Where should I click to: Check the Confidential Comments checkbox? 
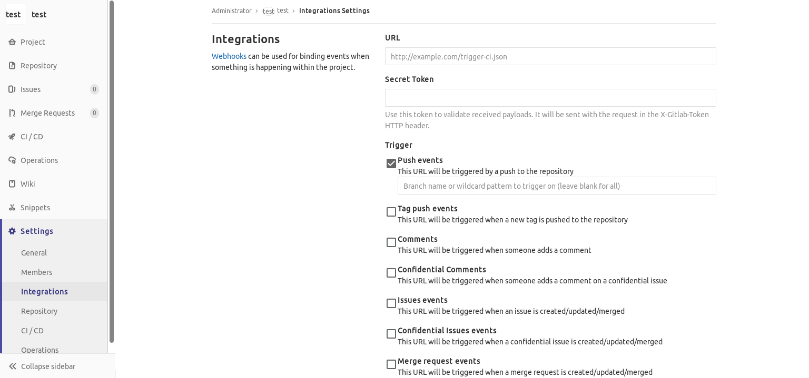pyautogui.click(x=391, y=273)
